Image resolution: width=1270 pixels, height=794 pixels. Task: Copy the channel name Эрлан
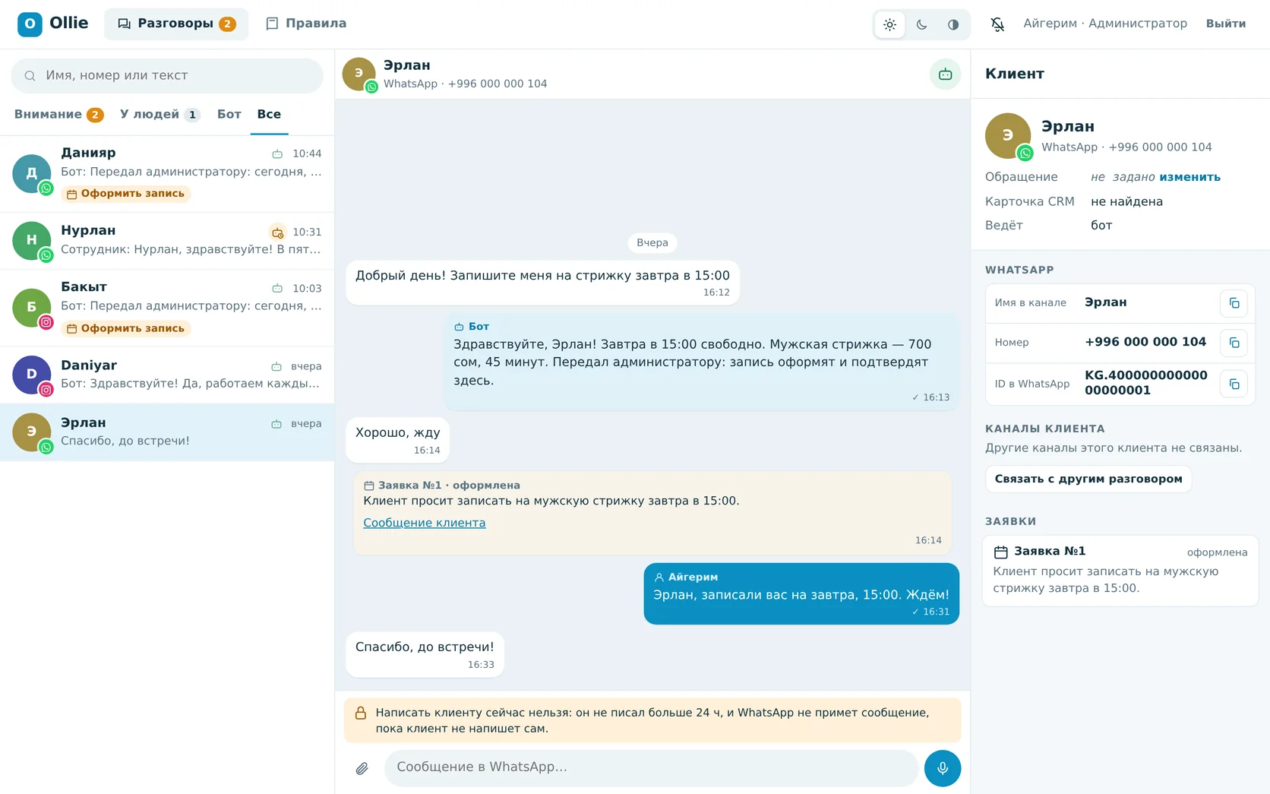point(1234,303)
